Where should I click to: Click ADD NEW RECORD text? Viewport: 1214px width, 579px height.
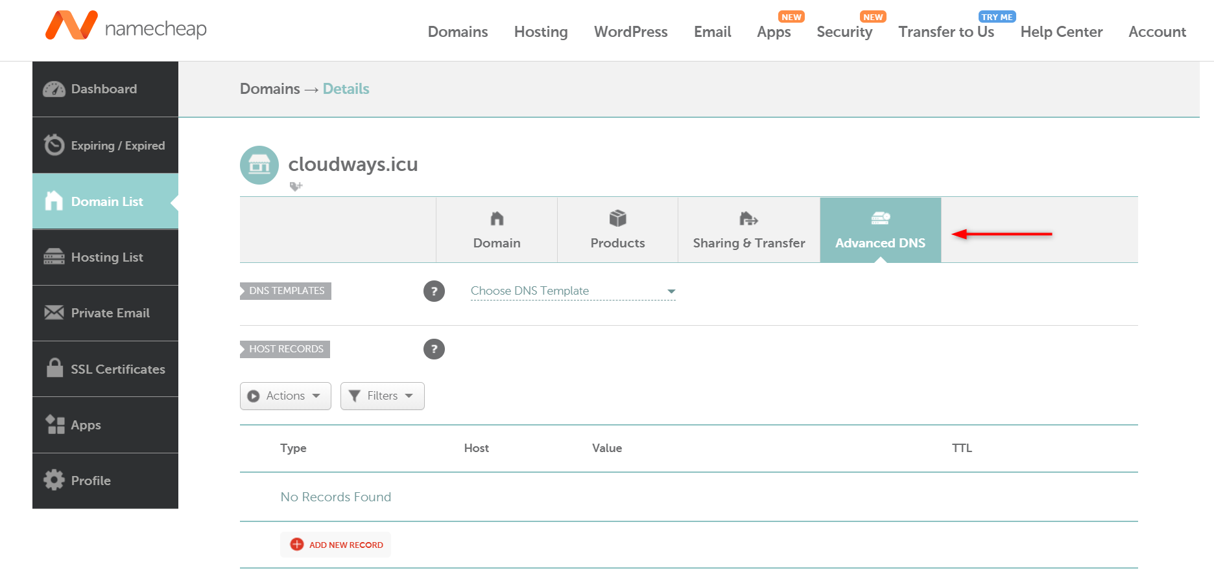click(x=346, y=545)
